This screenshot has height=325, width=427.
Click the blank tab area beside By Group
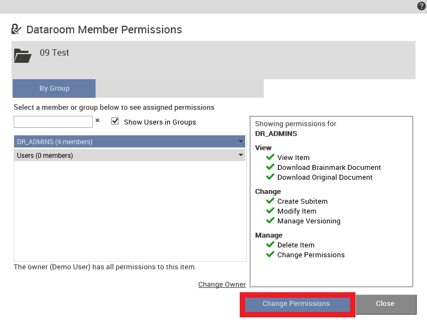[x=180, y=88]
